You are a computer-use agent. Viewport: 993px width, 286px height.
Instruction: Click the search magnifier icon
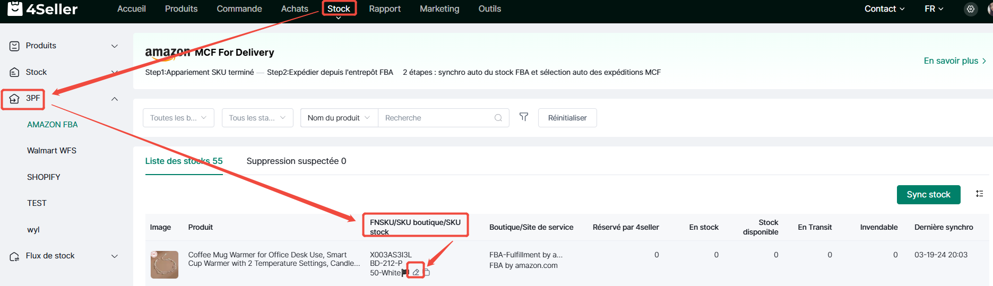pyautogui.click(x=498, y=118)
